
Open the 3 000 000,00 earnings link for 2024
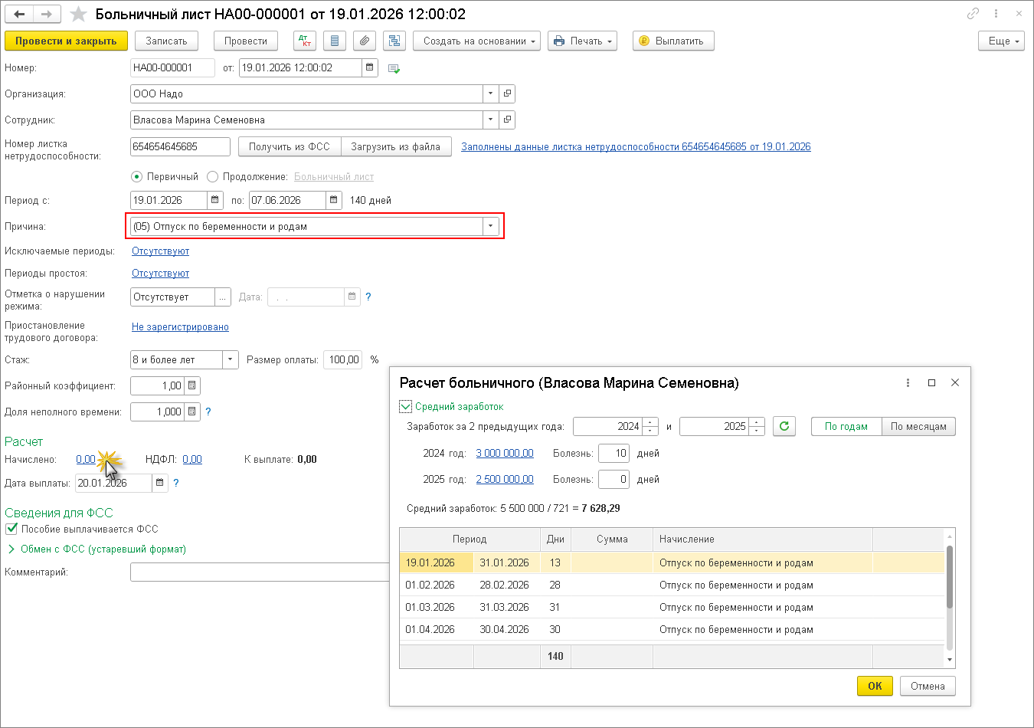[x=505, y=454]
